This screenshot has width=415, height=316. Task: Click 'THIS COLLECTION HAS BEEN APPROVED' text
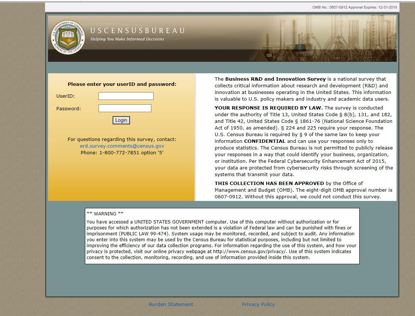click(269, 183)
